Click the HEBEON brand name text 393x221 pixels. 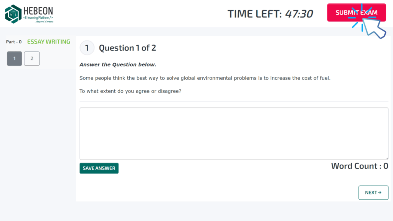[x=38, y=11]
